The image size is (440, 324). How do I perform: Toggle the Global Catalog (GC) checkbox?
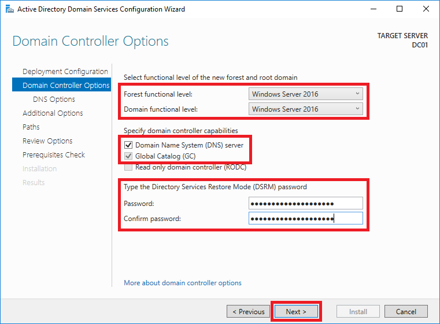pyautogui.click(x=128, y=156)
